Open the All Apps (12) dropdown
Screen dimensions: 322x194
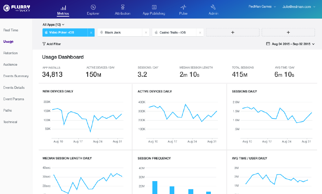(53, 25)
